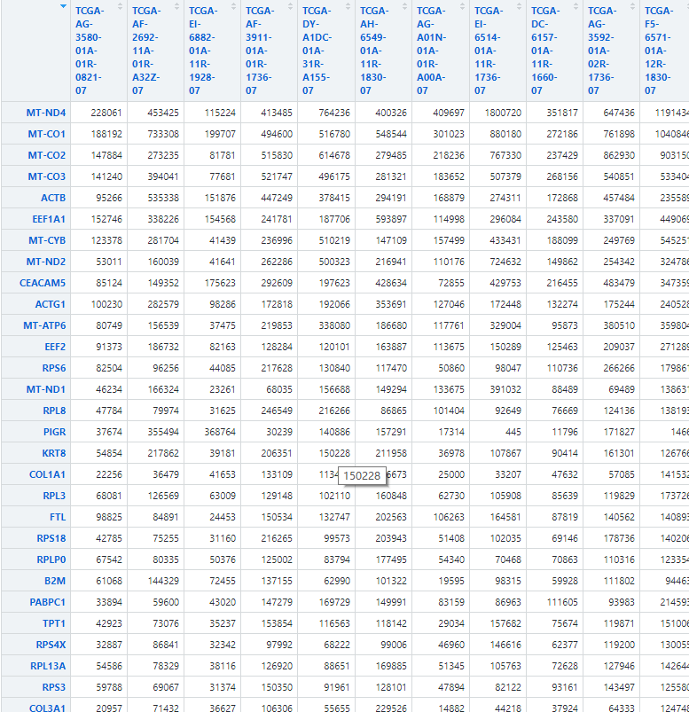Open the RPL8 gene link
Screen dimensions: 689x712
pos(54,411)
